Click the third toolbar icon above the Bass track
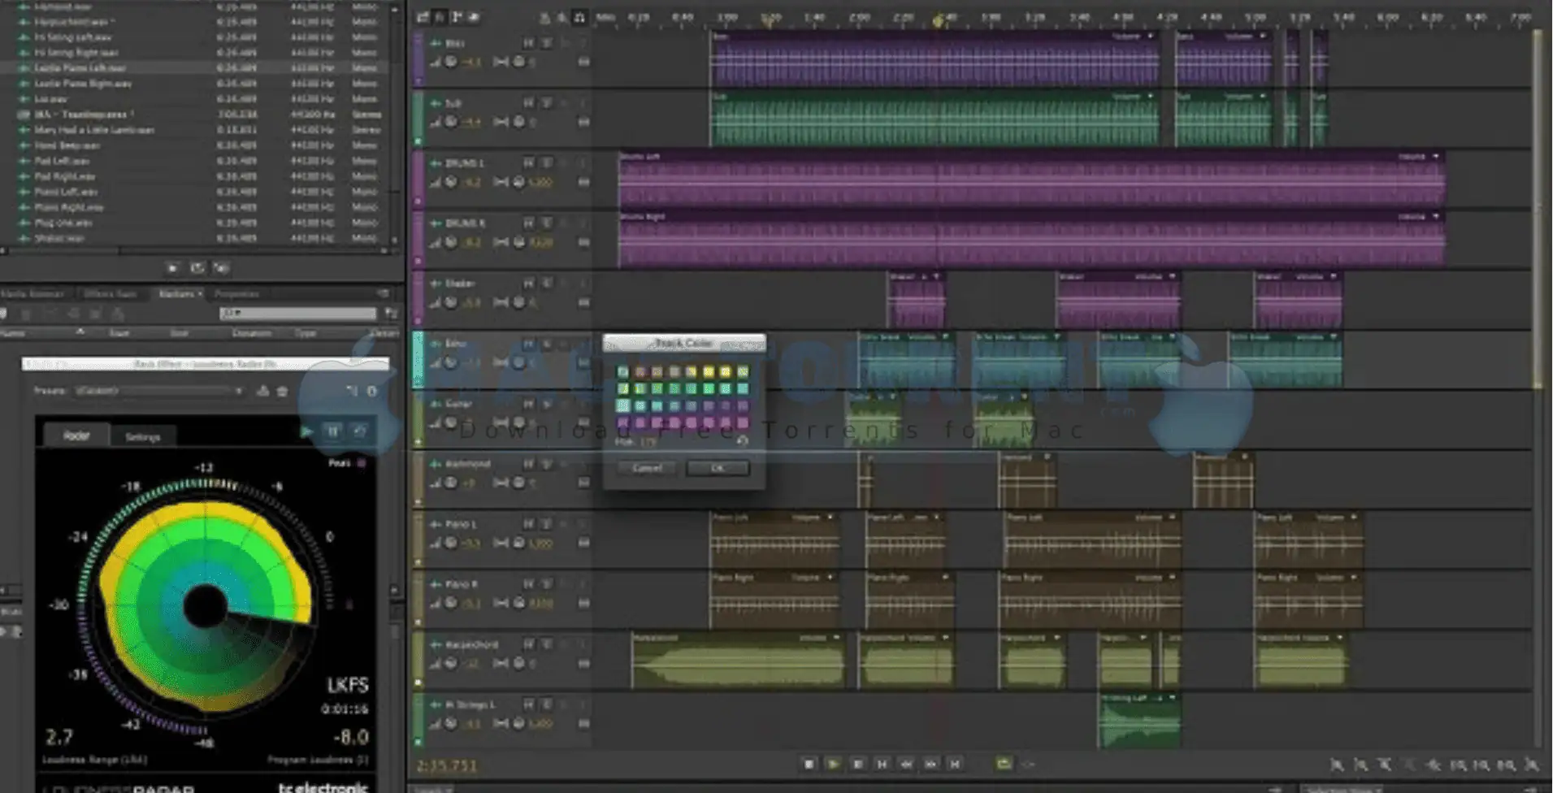The image size is (1553, 793). point(457,16)
